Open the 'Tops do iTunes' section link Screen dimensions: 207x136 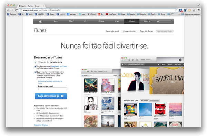(x=147, y=31)
